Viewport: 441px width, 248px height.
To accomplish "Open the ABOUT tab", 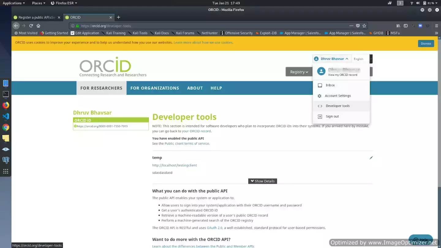I will 195,88.
